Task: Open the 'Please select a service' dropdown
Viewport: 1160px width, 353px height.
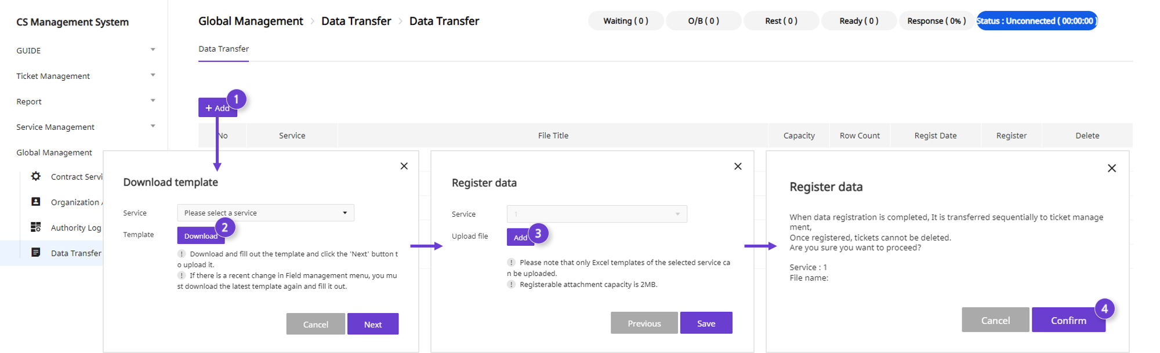Action: coord(266,213)
